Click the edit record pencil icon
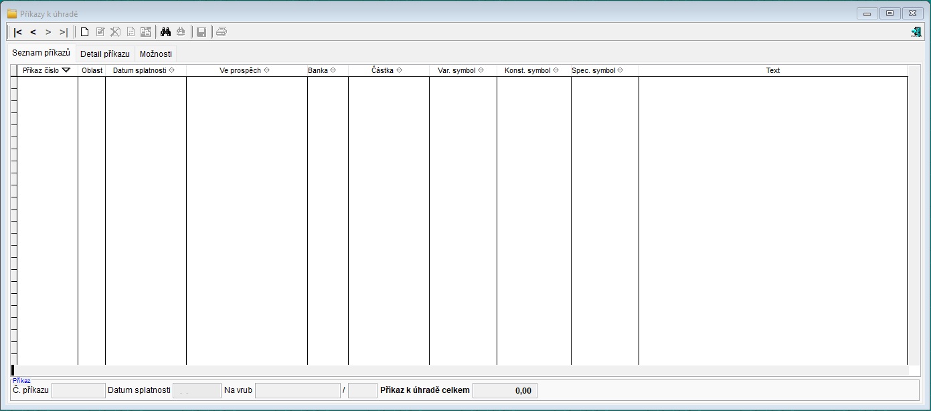 (100, 31)
